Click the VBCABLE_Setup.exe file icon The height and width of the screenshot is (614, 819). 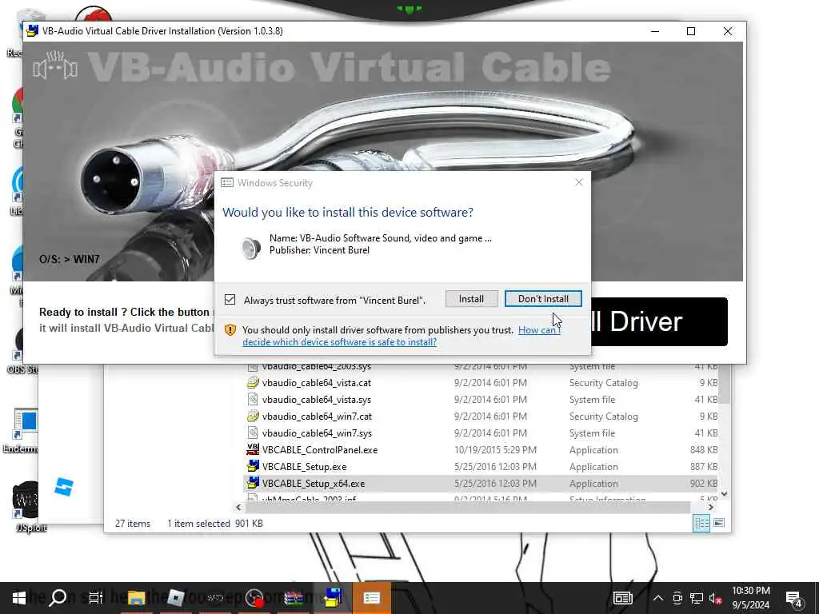[x=253, y=466]
